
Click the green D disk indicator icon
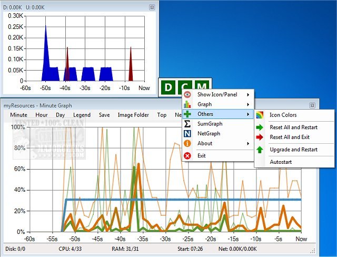point(168,87)
